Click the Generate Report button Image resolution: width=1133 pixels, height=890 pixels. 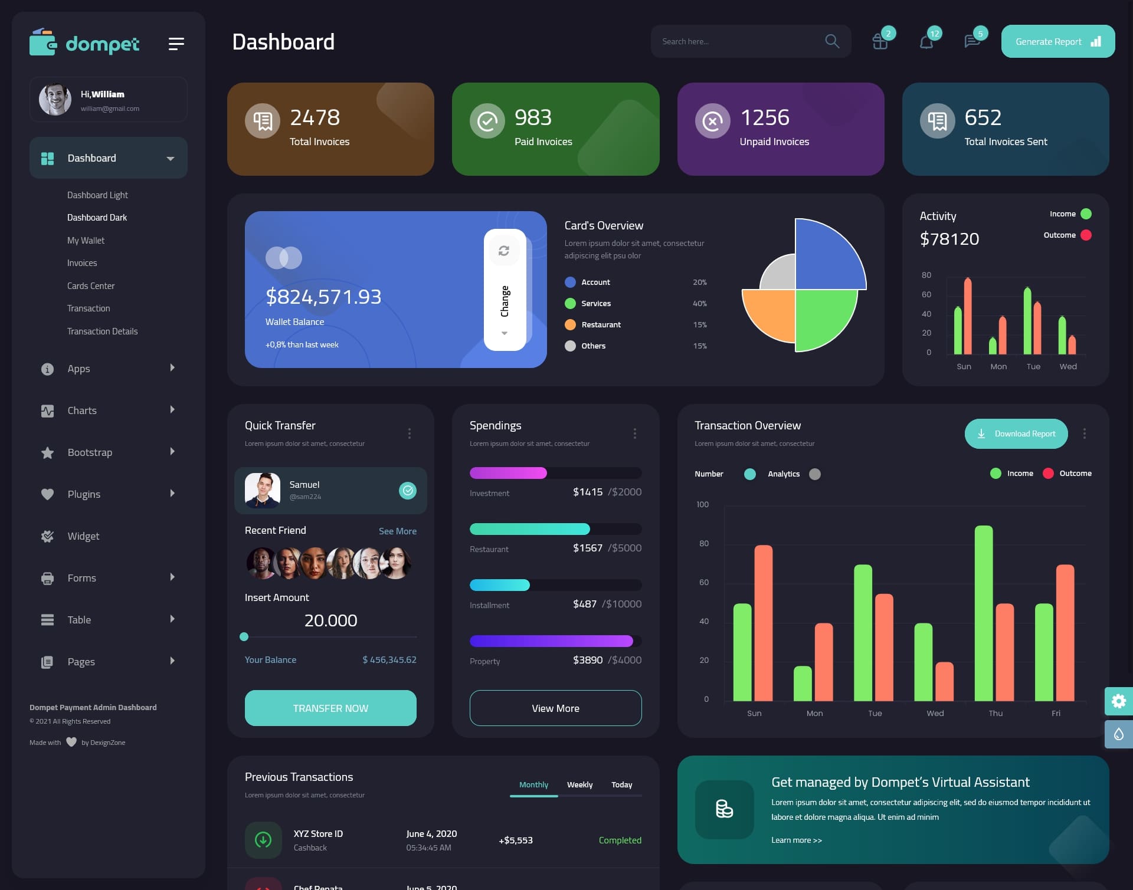point(1057,41)
